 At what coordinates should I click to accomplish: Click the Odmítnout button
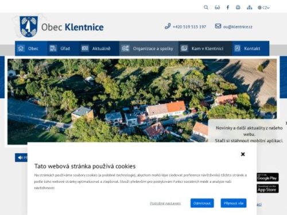pyautogui.click(x=202, y=203)
